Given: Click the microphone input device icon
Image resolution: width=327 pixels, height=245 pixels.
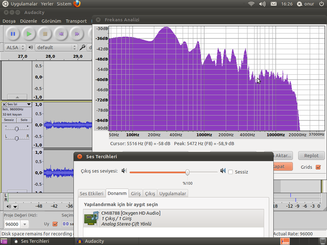Looking at the screenshot, I should coord(82,47).
